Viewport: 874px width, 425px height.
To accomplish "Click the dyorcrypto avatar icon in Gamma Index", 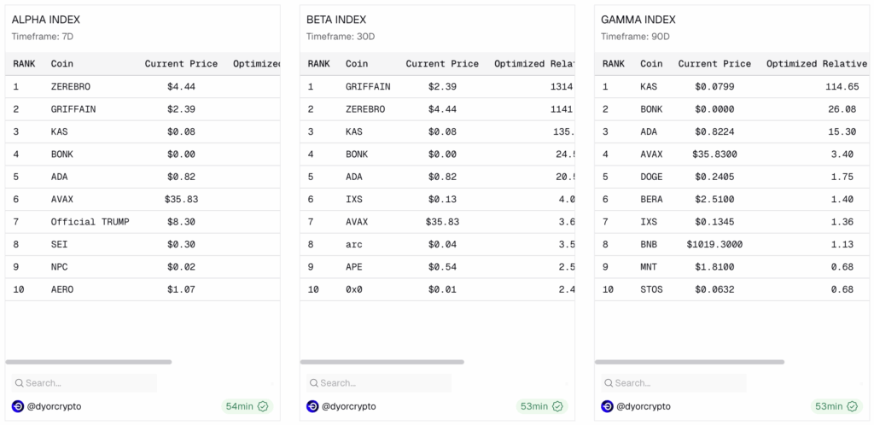I will click(x=607, y=406).
